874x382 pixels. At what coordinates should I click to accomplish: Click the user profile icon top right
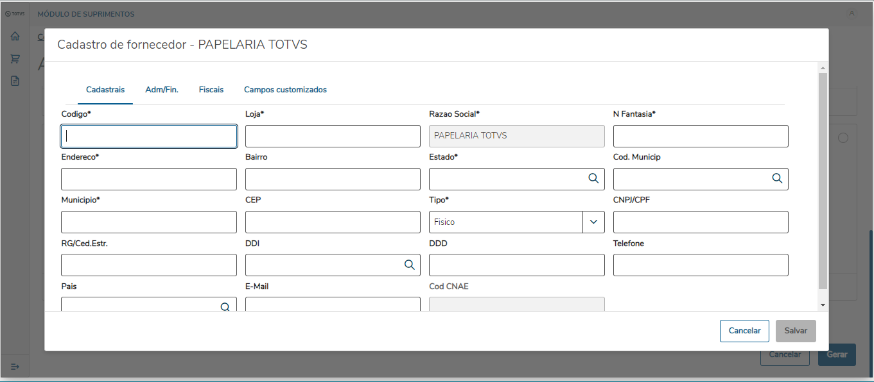coord(852,13)
